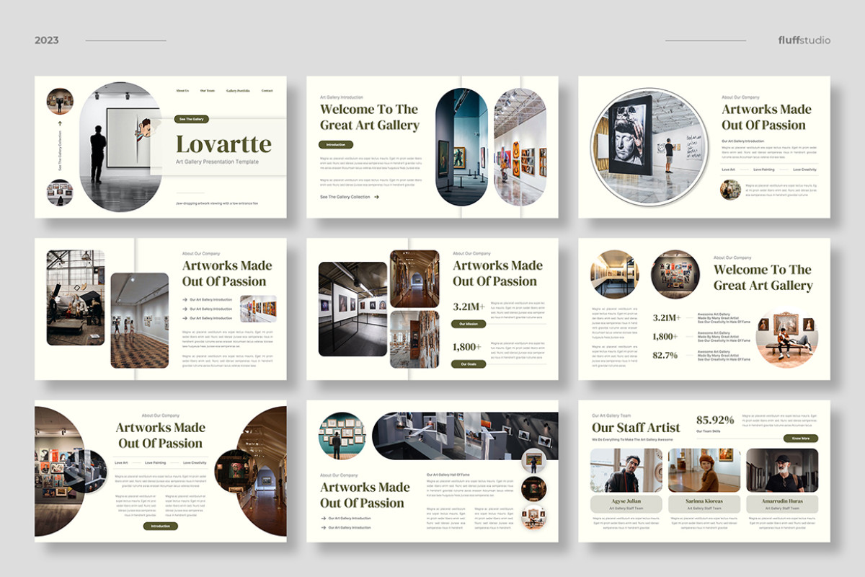Select "Gallery Portfolio" in the slide navigation
The width and height of the screenshot is (865, 577).
click(237, 91)
